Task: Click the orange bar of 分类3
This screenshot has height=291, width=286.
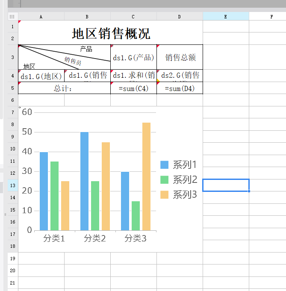Action: coord(146,176)
